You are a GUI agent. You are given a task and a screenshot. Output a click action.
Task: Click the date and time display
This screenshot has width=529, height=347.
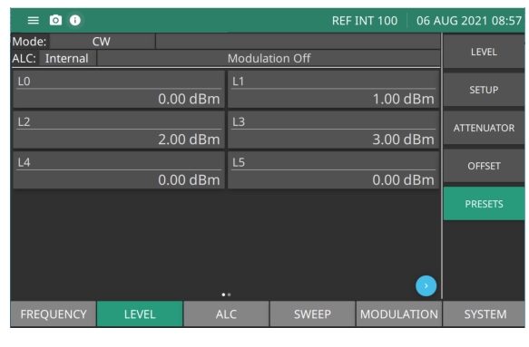(x=469, y=21)
